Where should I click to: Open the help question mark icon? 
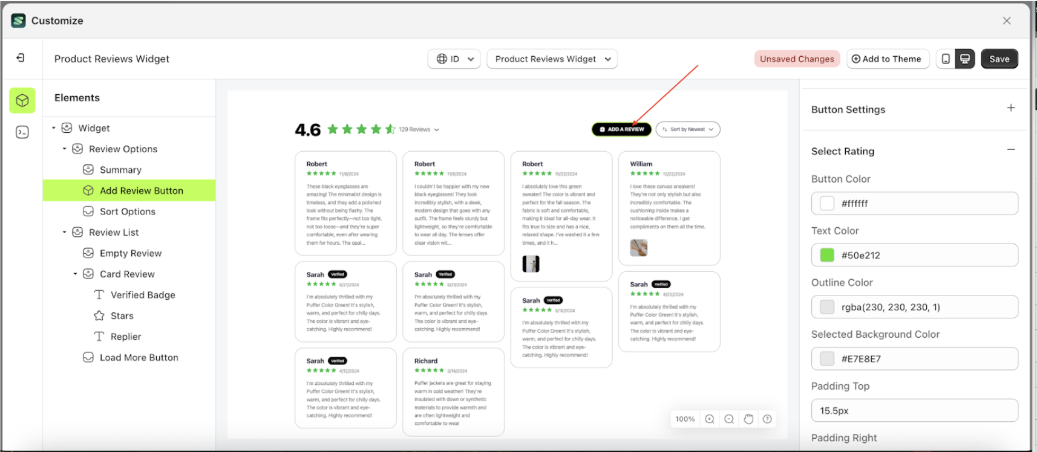tap(767, 419)
